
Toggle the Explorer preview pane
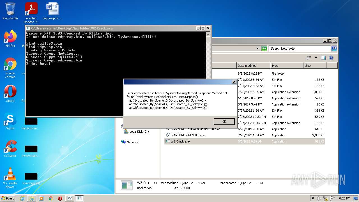pyautogui.click(x=323, y=58)
